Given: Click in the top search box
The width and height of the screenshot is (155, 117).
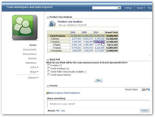Looking at the screenshot, I should click(105, 8).
